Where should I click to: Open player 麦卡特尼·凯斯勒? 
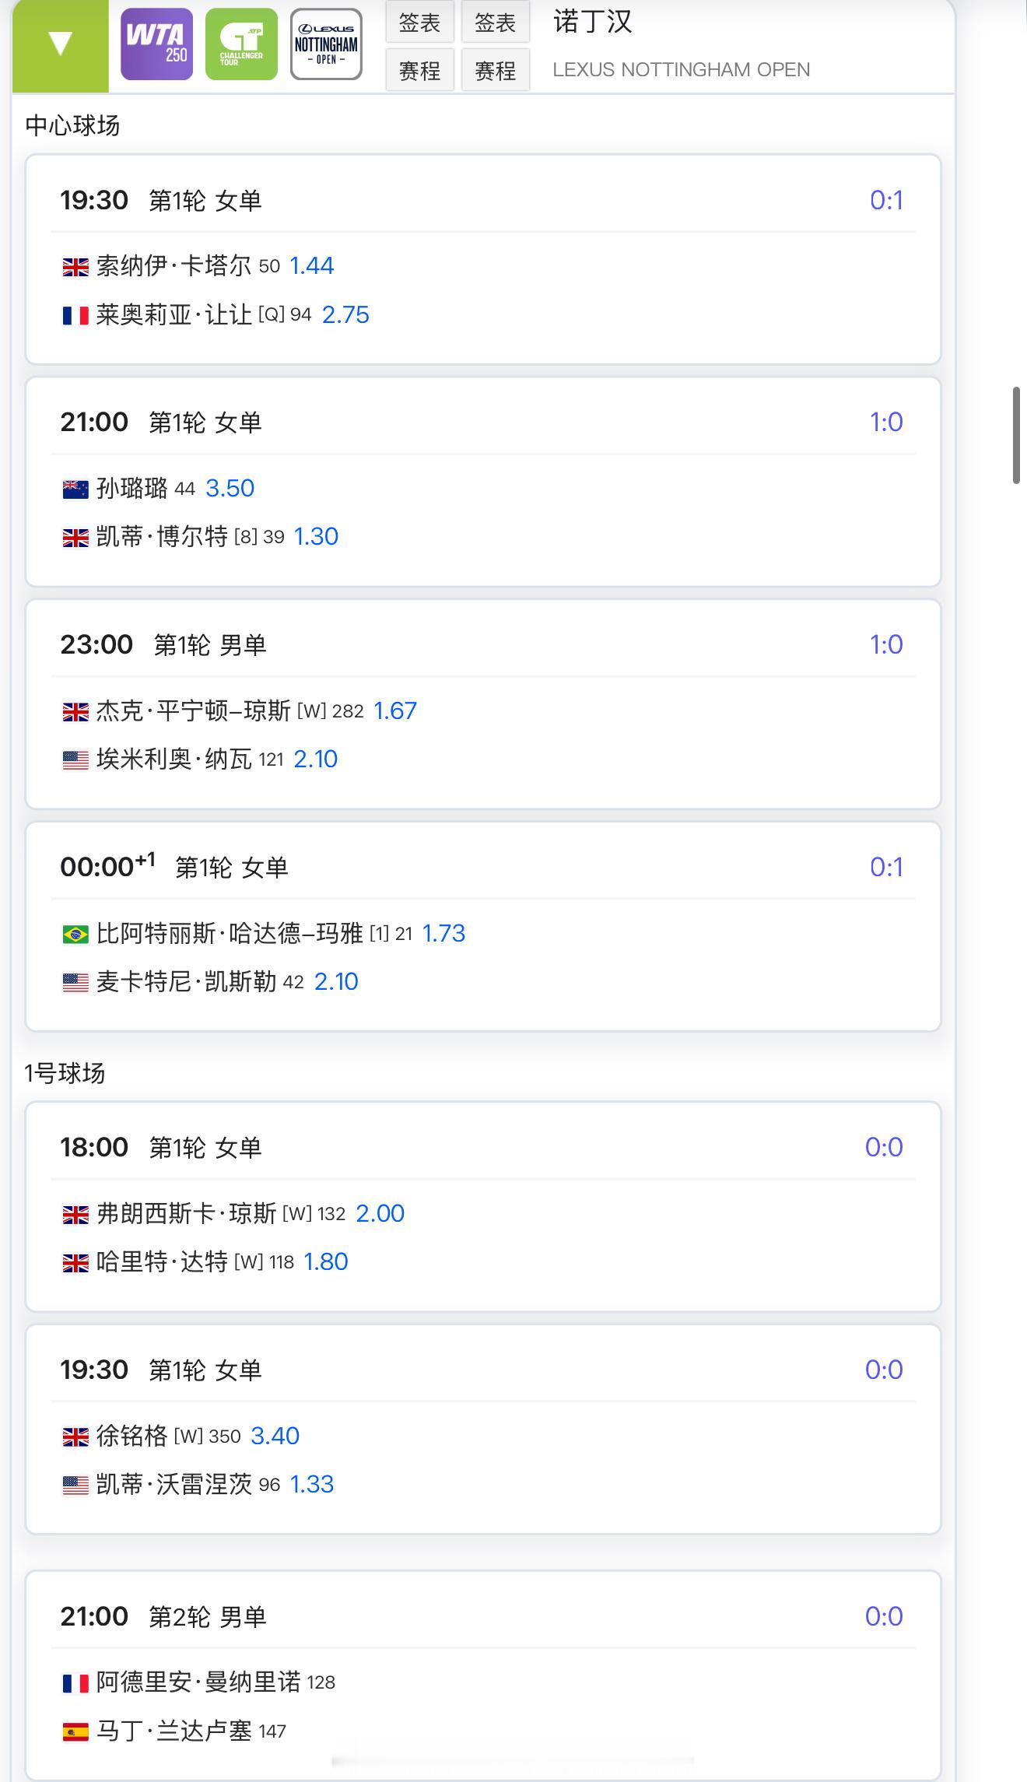pos(186,981)
